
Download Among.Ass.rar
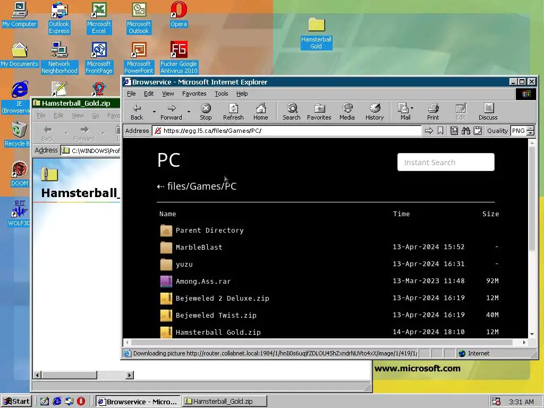[x=203, y=282]
